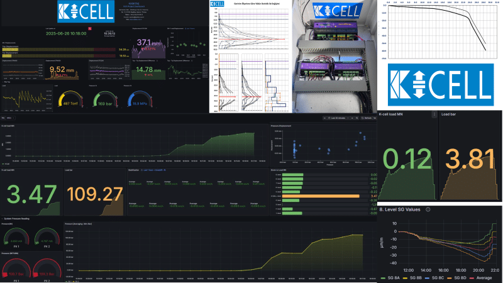Image resolution: width=503 pixels, height=283 pixels.
Task: Click the 487 Tonf load gauge
Action: 70,99
